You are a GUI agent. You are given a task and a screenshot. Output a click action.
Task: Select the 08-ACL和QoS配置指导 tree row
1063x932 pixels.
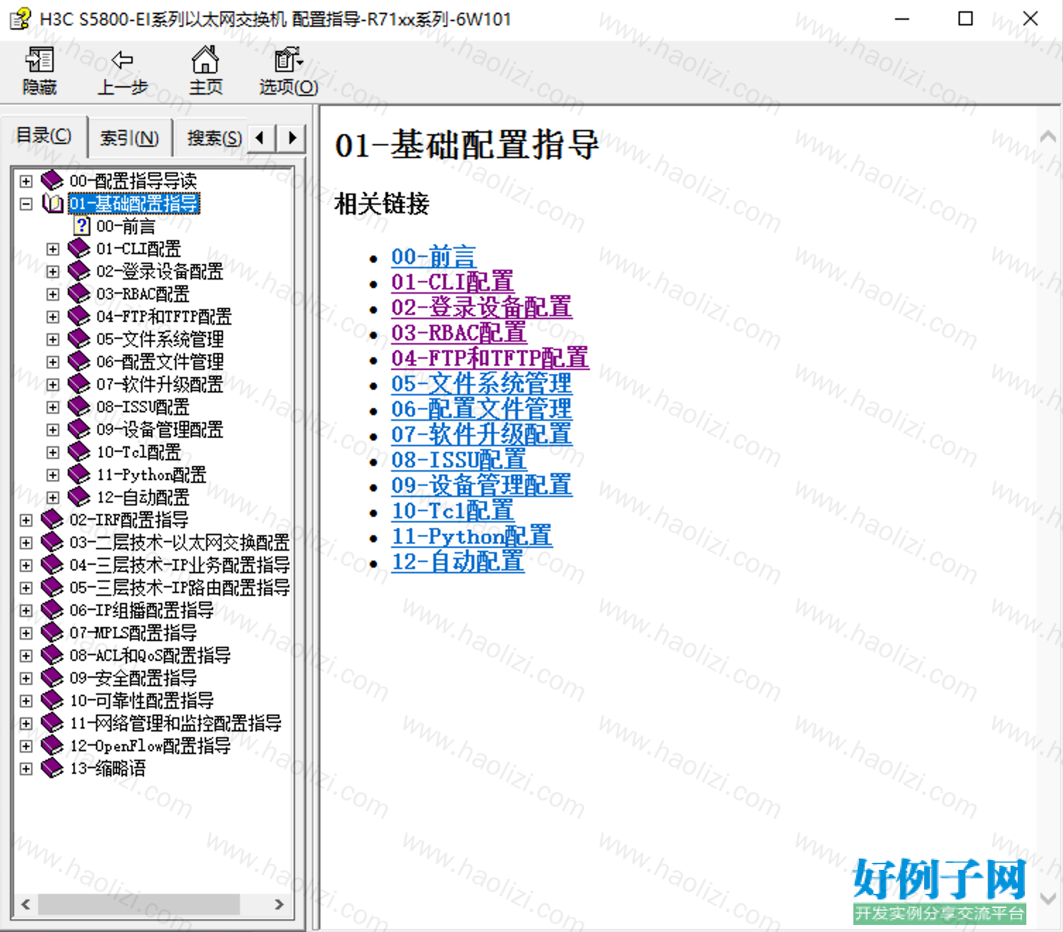click(150, 655)
